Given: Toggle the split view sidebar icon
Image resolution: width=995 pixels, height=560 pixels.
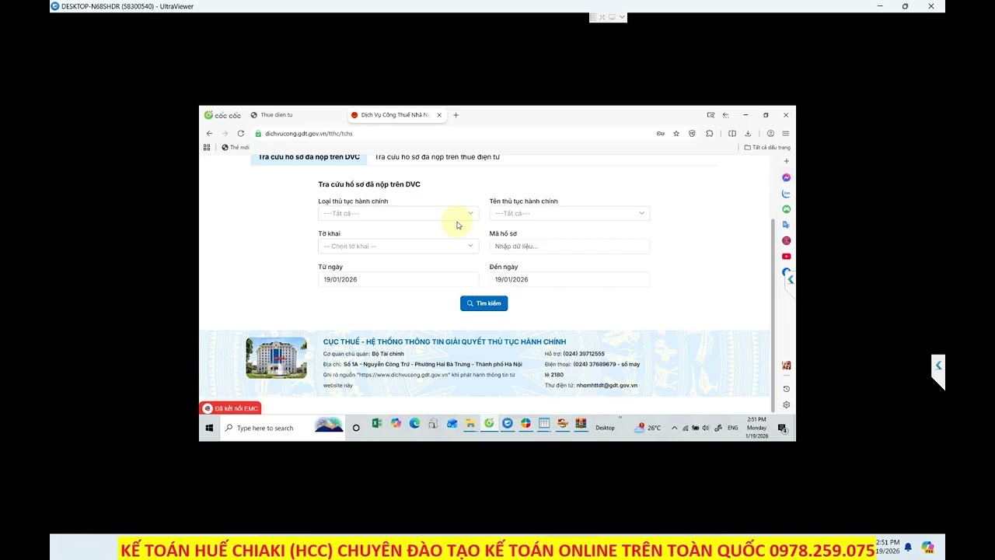Looking at the screenshot, I should (x=732, y=134).
